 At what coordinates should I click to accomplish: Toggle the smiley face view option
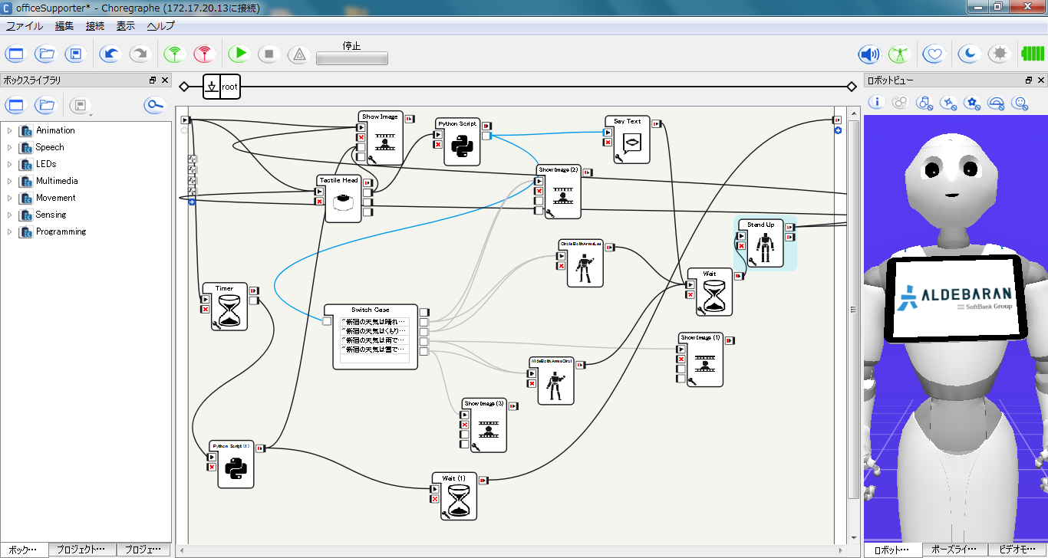point(1020,102)
